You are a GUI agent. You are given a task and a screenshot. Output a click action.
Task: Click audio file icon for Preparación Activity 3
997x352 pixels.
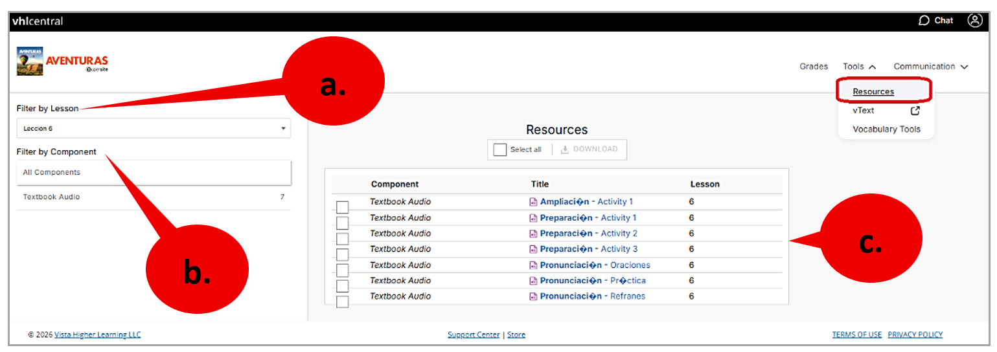coord(534,249)
